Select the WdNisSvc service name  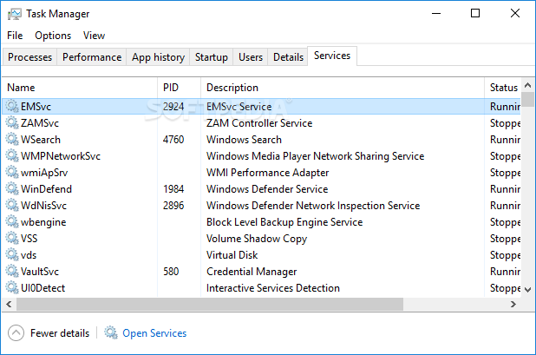tap(43, 206)
